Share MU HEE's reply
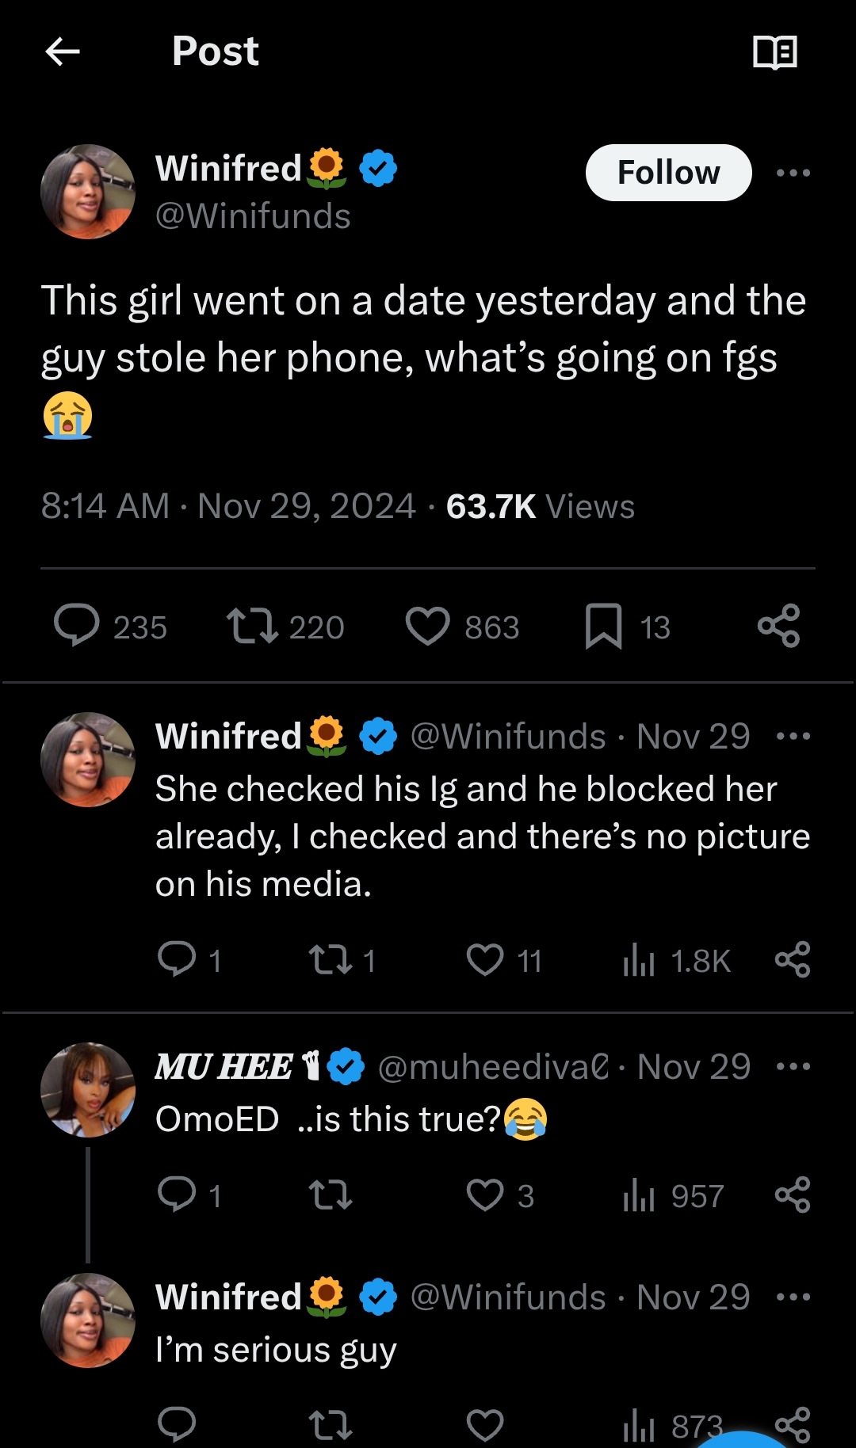 tap(793, 1195)
